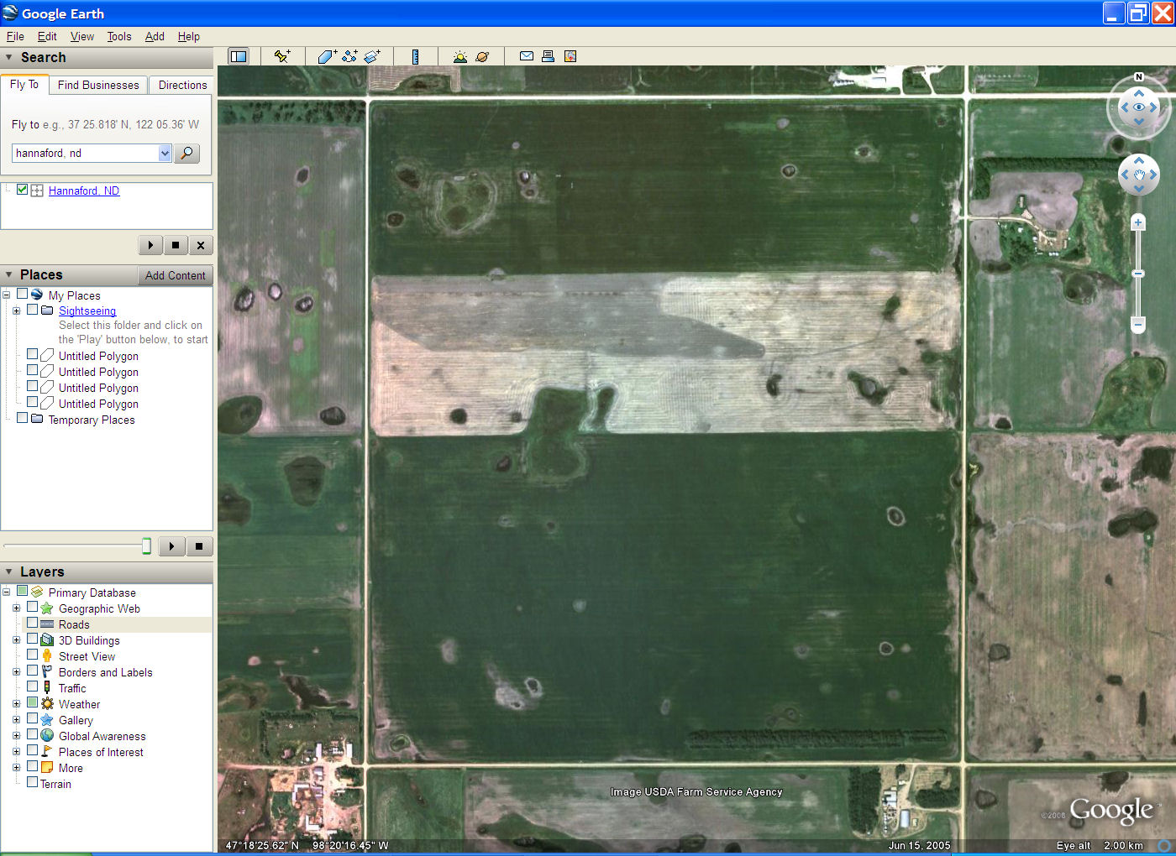Expand the 3D Buildings layer node

16,640
